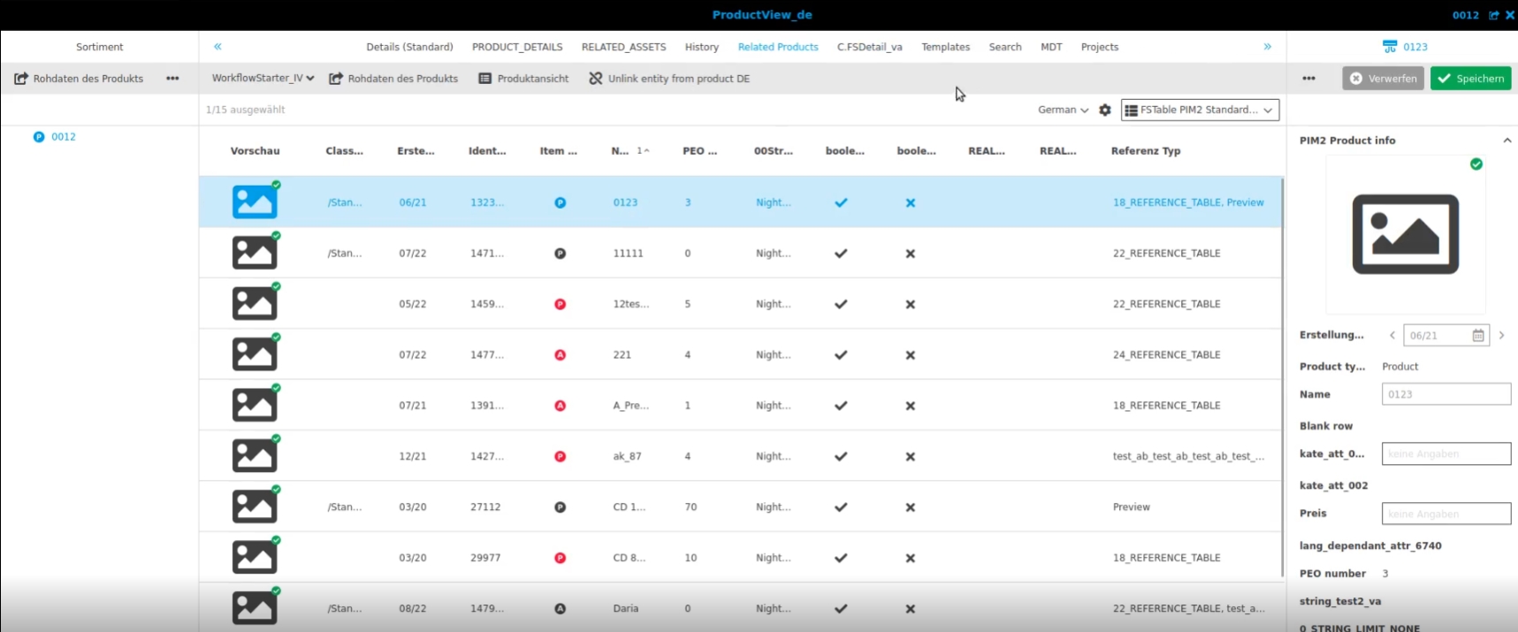Click the table settings gear icon

pos(1104,110)
